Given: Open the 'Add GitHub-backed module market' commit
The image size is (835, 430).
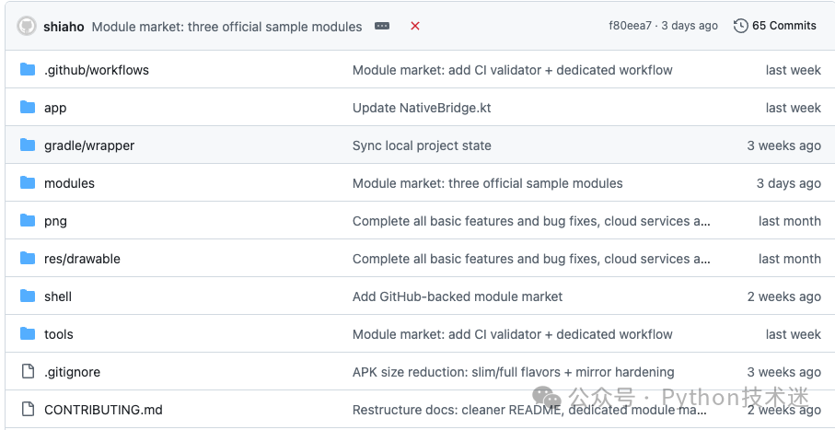Looking at the screenshot, I should pyautogui.click(x=458, y=296).
